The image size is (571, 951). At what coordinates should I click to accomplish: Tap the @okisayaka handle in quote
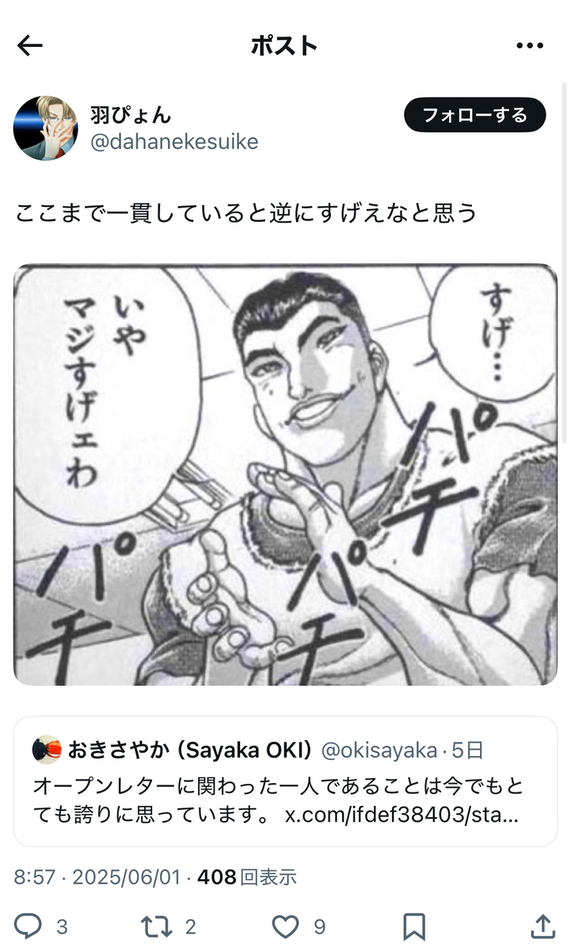click(379, 750)
